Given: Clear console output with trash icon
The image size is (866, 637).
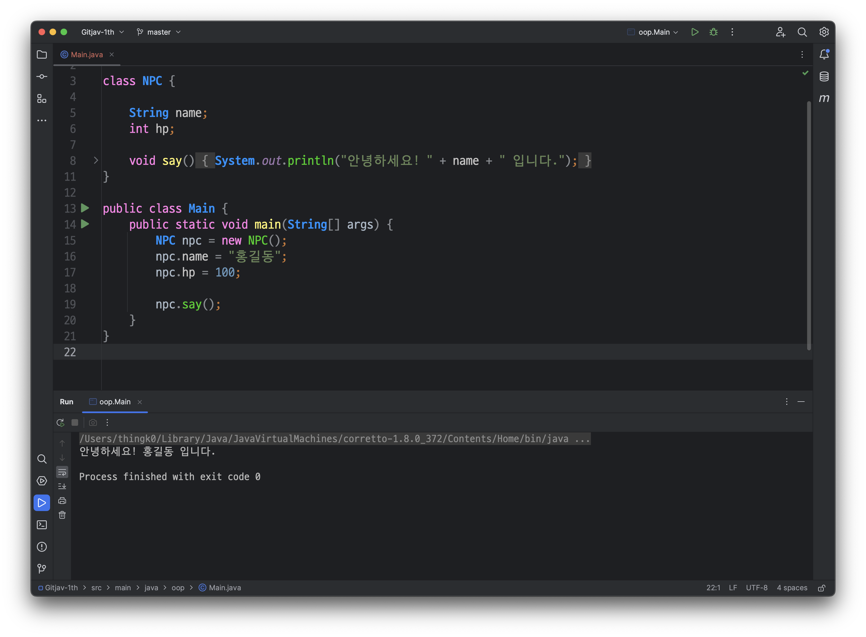Looking at the screenshot, I should [x=62, y=515].
